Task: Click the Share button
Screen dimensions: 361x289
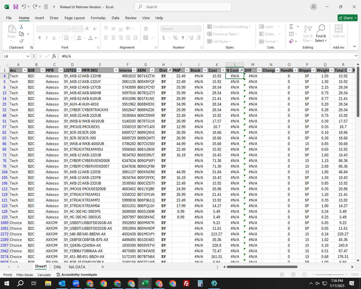Action: [x=347, y=18]
